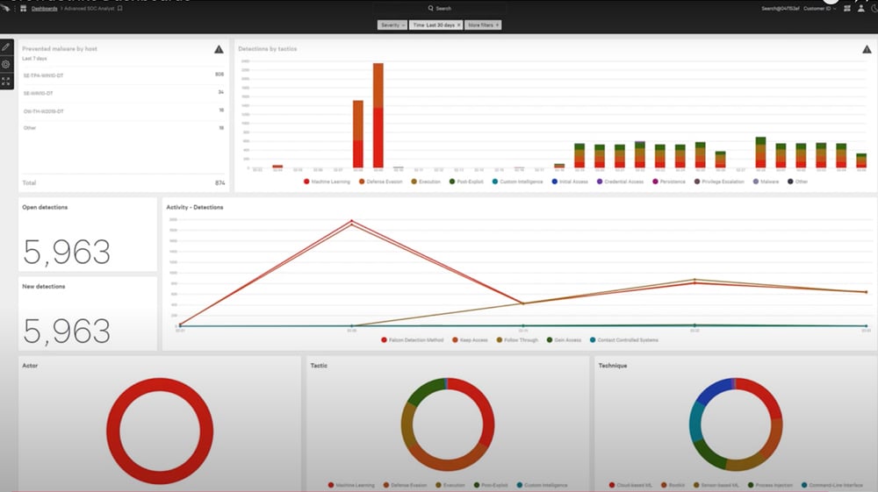Open dashboard settings gear icon
878x492 pixels.
tap(6, 64)
